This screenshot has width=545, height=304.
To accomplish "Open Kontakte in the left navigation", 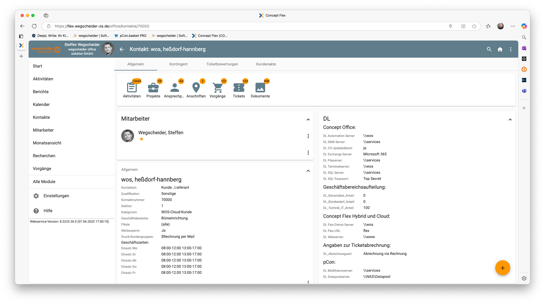I will tap(71, 117).
